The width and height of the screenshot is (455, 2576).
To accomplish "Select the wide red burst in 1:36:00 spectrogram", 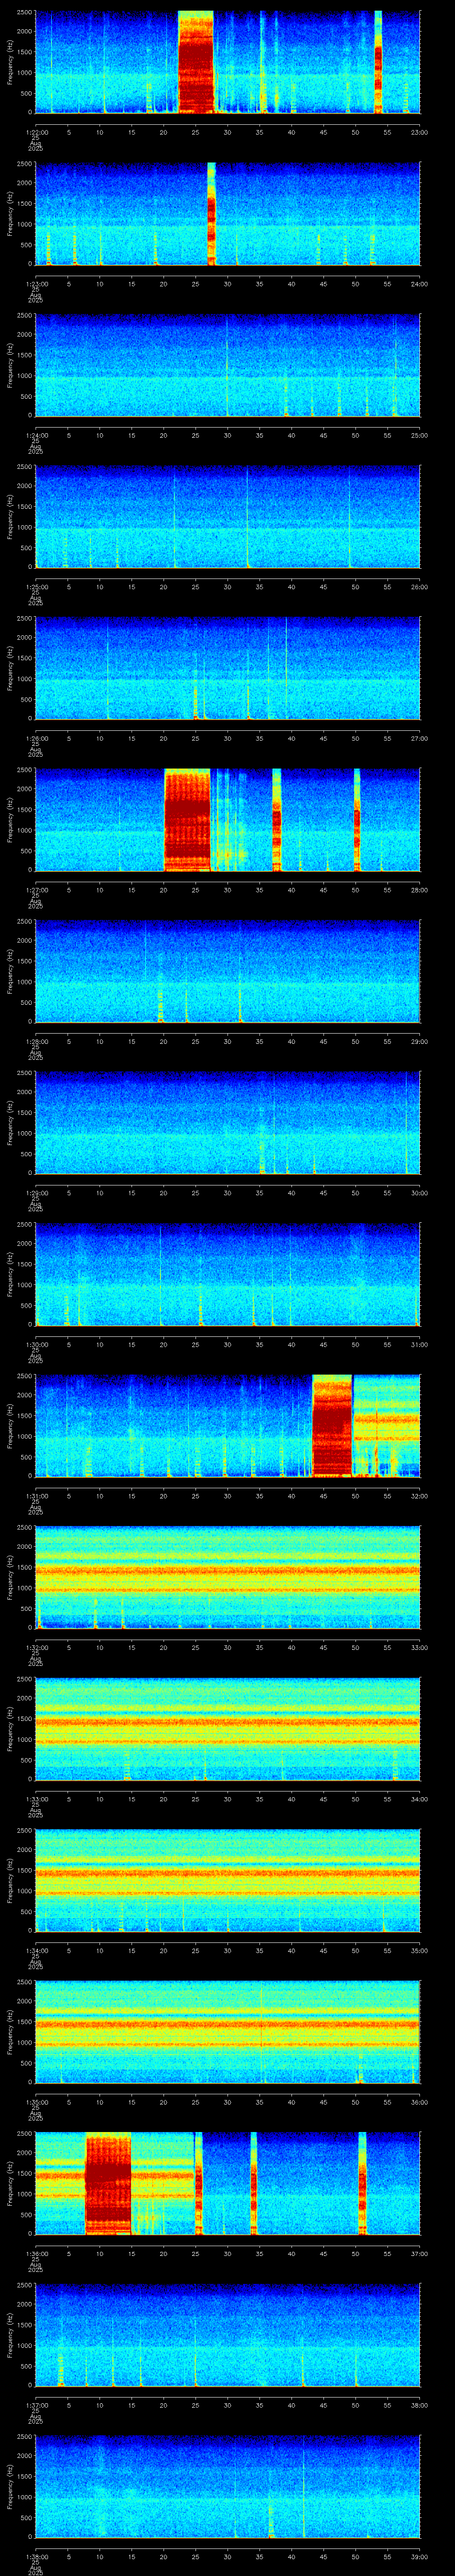I will coord(108,2183).
